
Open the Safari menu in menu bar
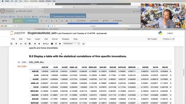(x=7, y=1)
